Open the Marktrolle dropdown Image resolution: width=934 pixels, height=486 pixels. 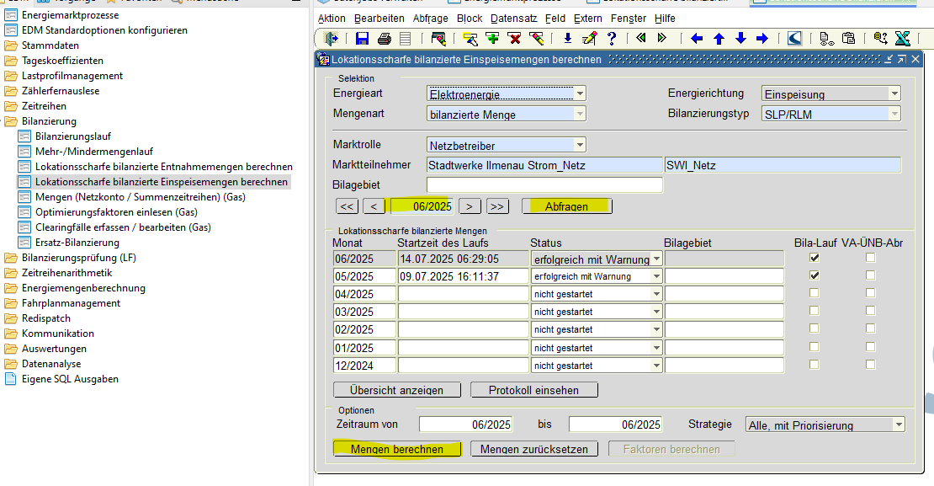[580, 145]
